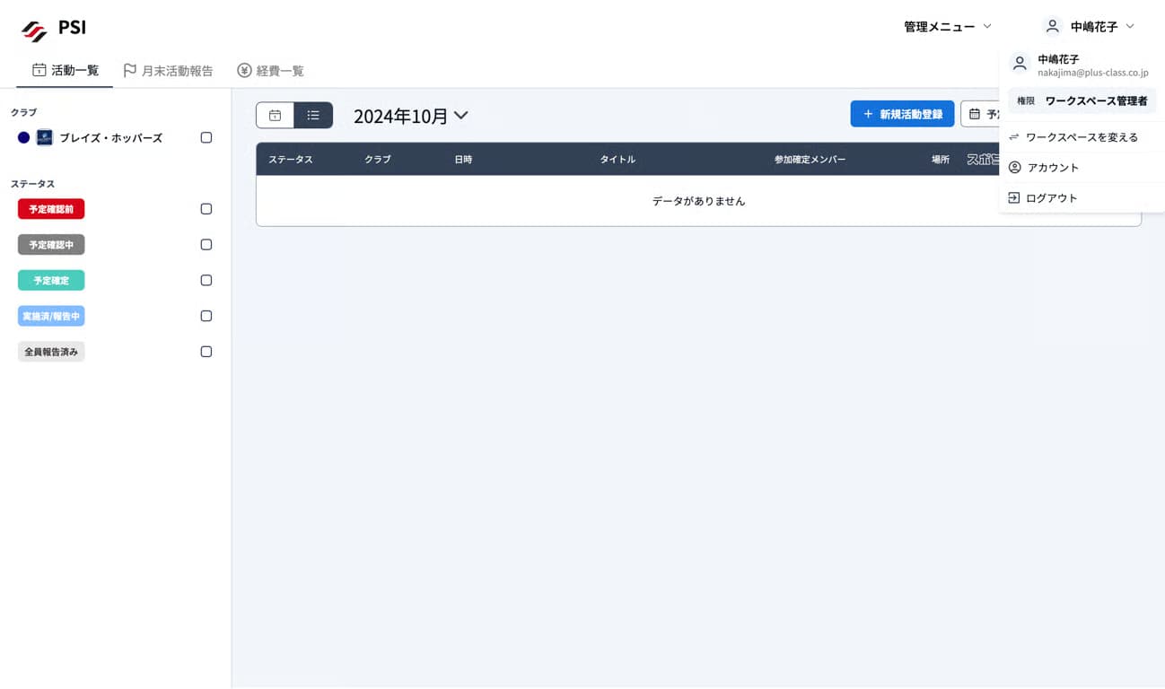Click the ブレイズ・ホッパーズ club logo thumbnail
This screenshot has width=1165, height=689.
[44, 138]
